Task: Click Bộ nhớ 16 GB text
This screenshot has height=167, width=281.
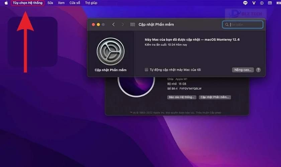Action: click(177, 84)
